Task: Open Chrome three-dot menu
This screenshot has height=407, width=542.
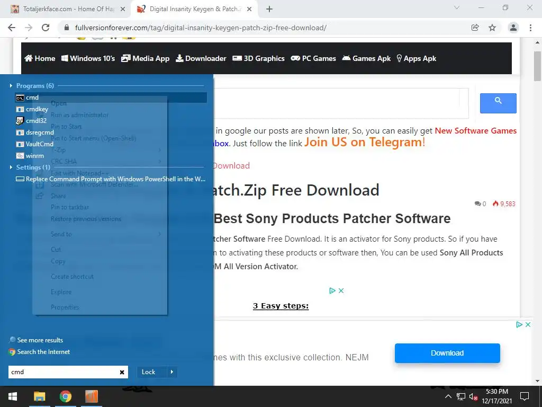Action: [530, 28]
